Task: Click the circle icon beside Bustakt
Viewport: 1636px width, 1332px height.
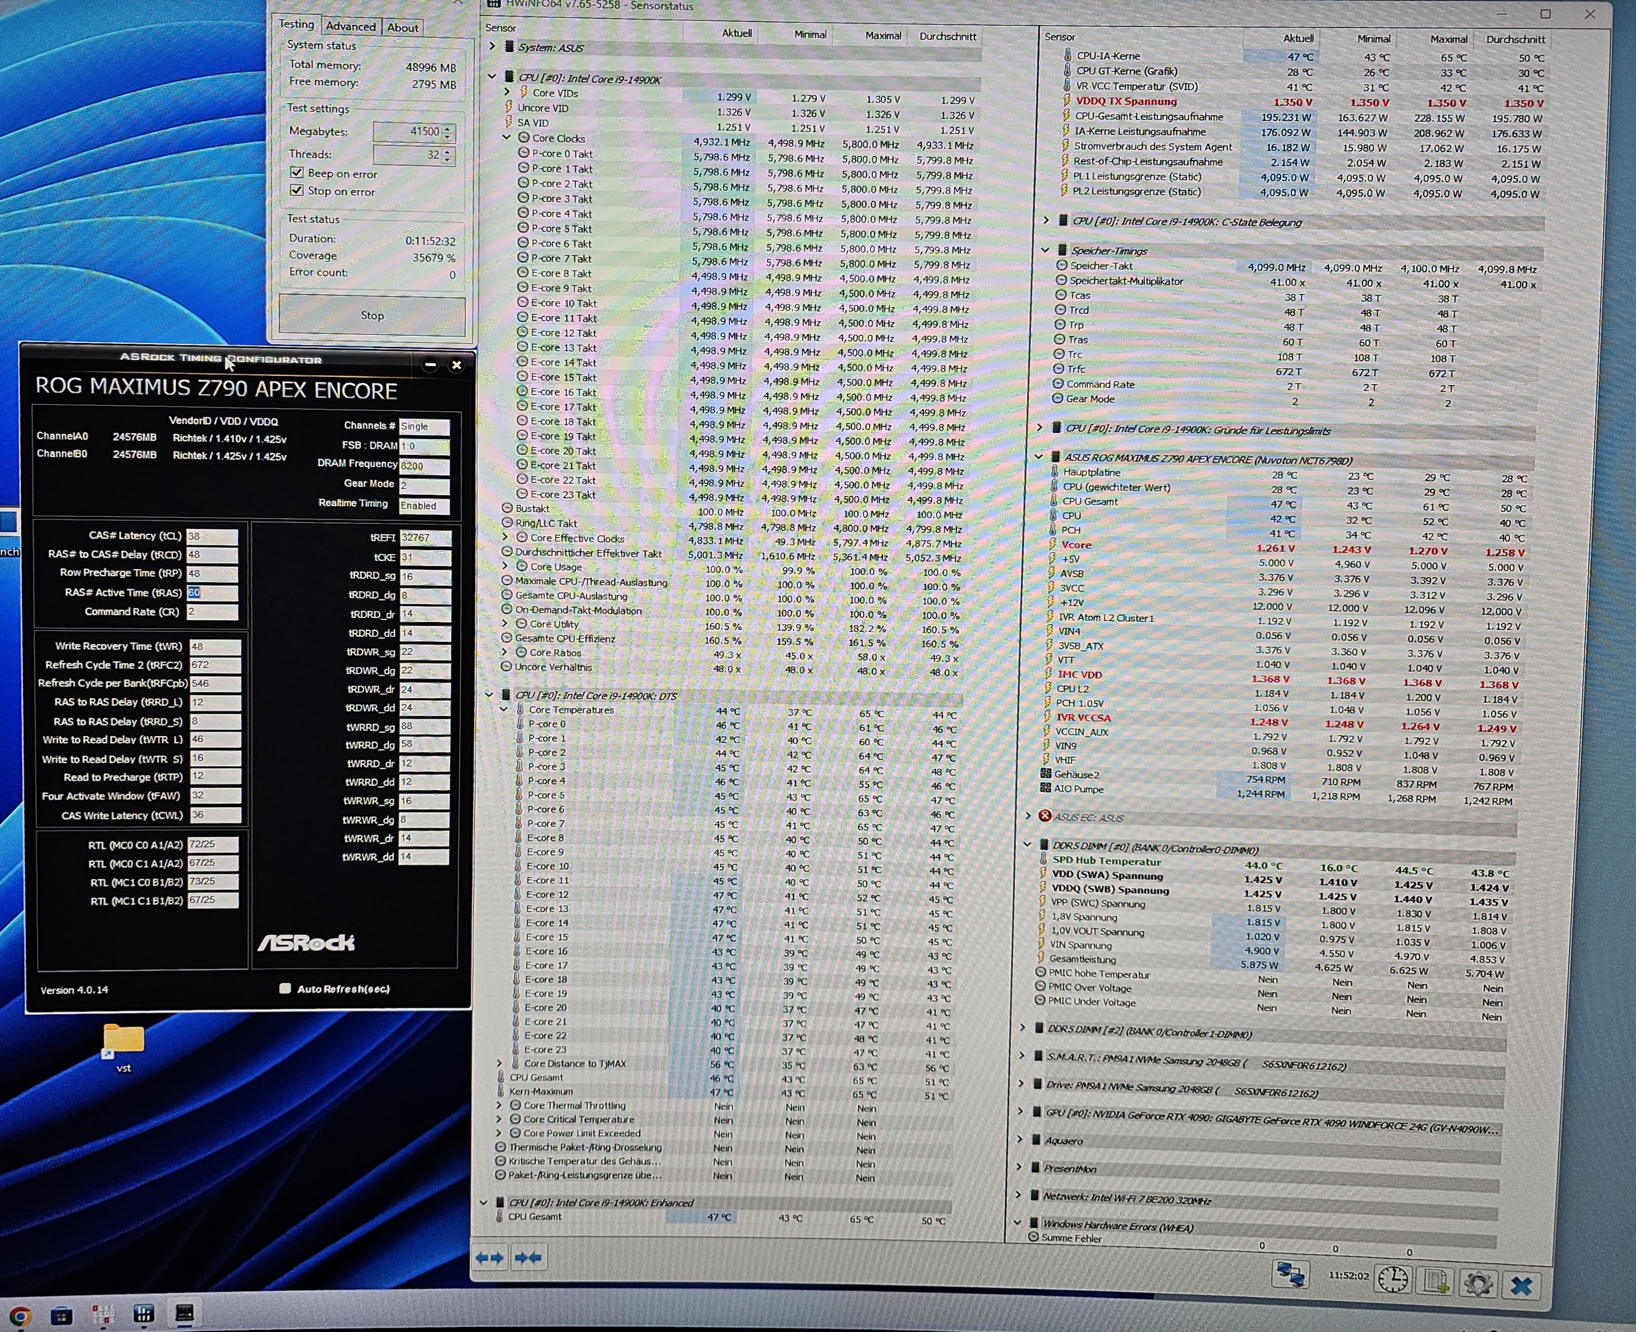Action: [x=507, y=508]
